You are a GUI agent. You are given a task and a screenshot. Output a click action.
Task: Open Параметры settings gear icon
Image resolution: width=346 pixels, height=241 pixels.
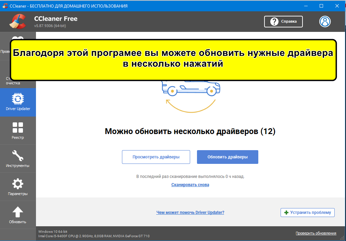tap(18, 184)
